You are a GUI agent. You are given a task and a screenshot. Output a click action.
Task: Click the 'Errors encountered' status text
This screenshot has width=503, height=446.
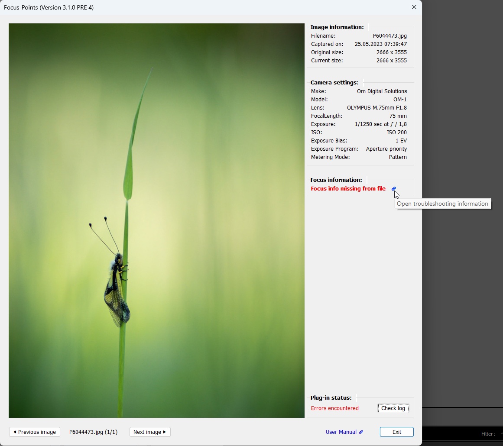[334, 408]
